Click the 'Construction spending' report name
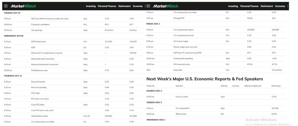Image resolution: width=298 pixels, height=126 pixels. click(x=183, y=58)
